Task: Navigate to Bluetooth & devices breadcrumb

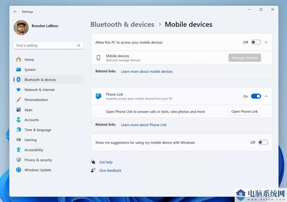Action: [122, 24]
